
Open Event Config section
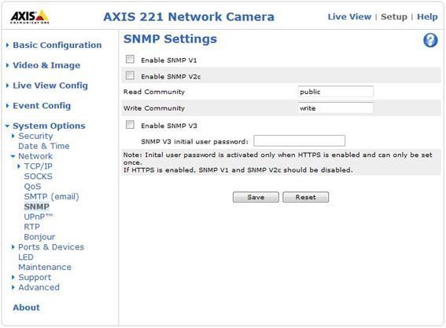pos(42,106)
